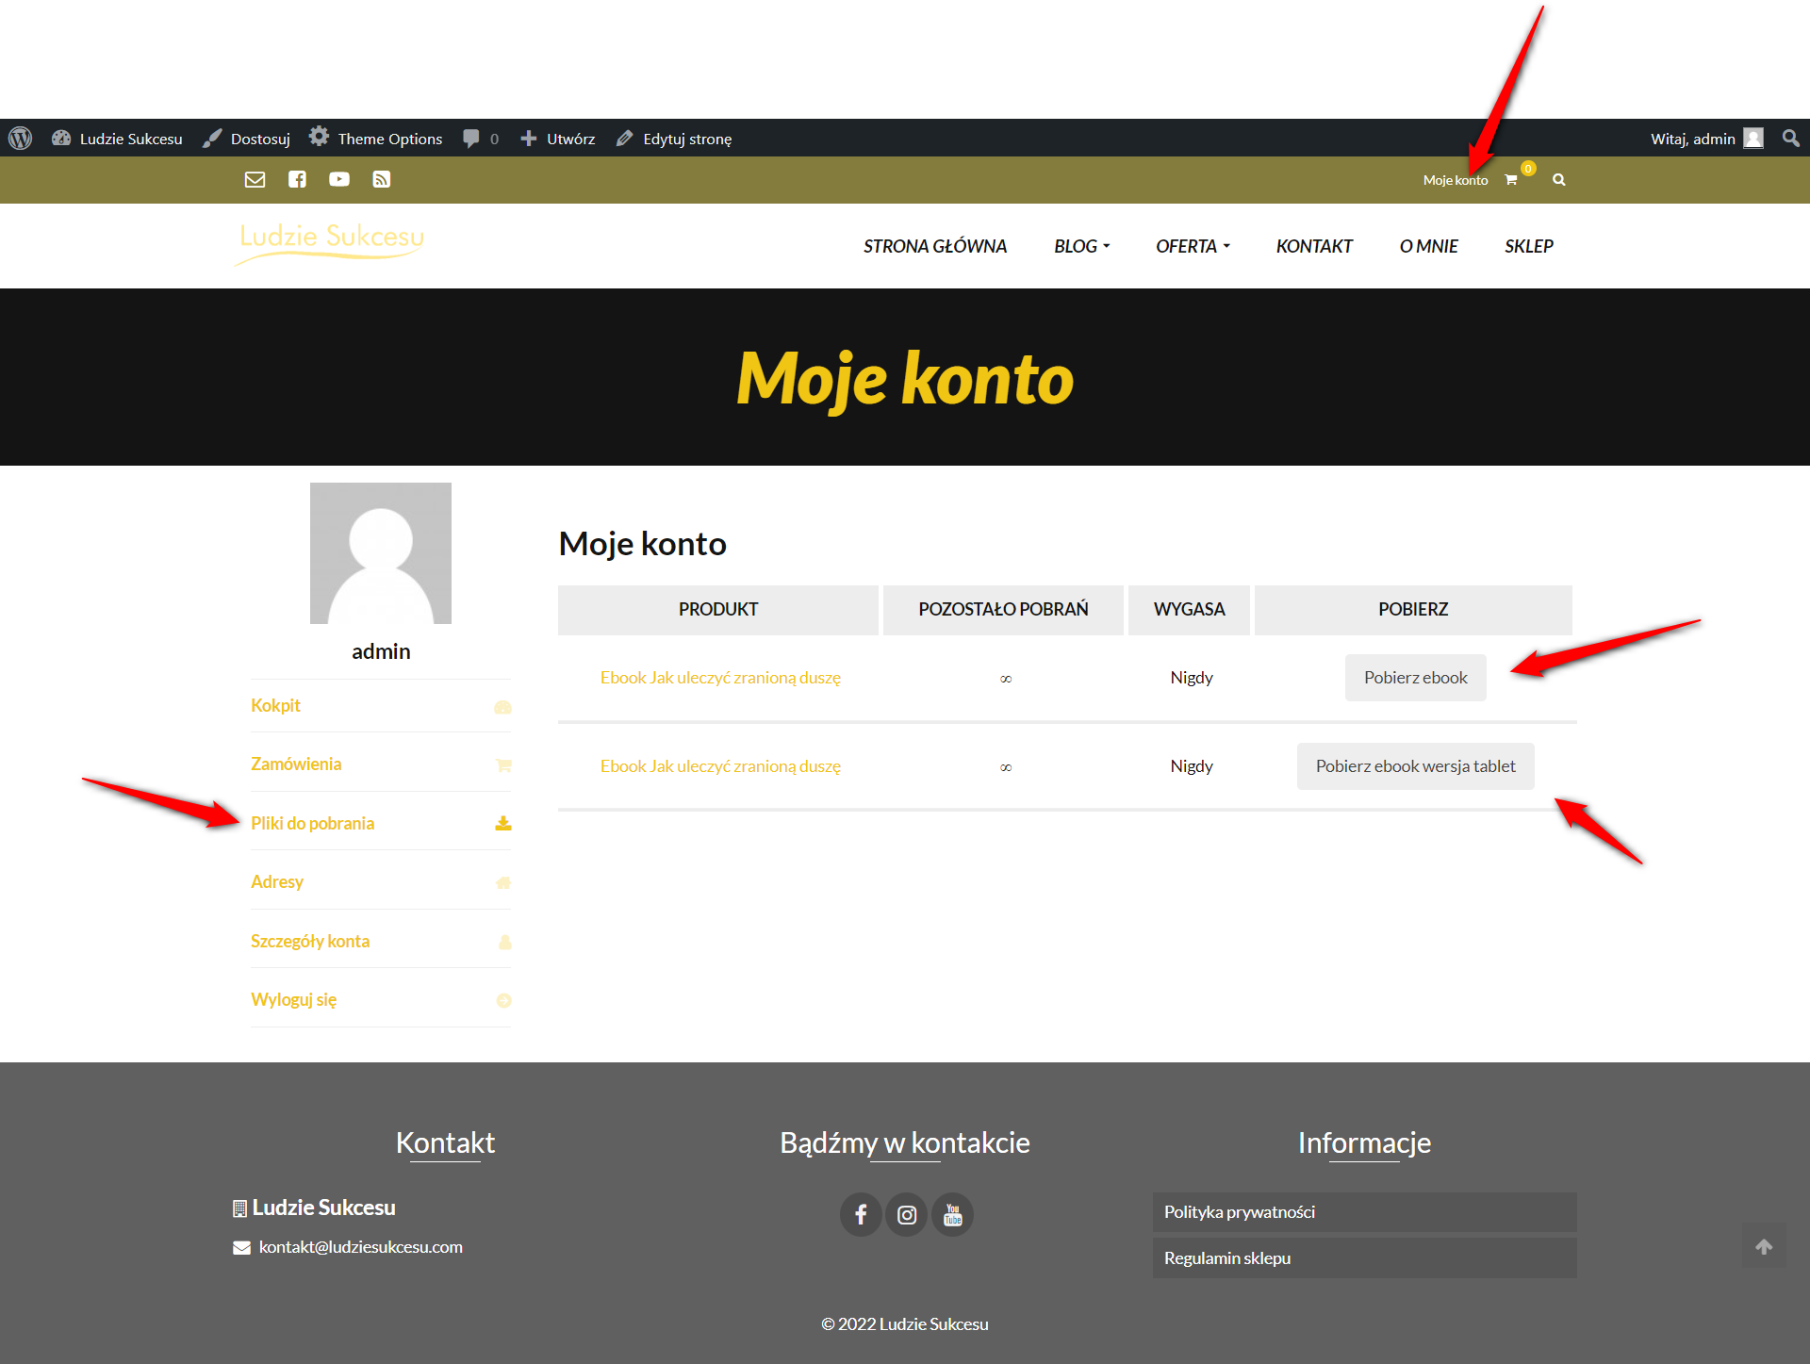1810x1364 pixels.
Task: Open the Utwórz new content menu
Action: [557, 139]
